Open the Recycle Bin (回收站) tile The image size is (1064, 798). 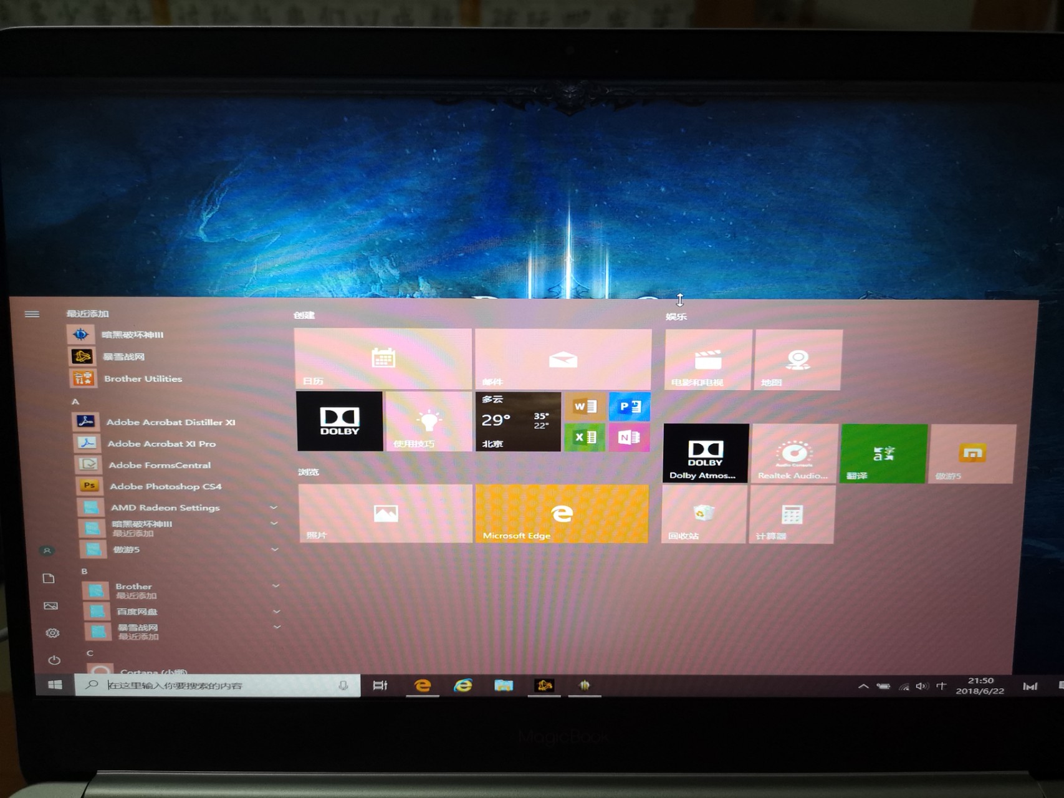click(x=703, y=514)
